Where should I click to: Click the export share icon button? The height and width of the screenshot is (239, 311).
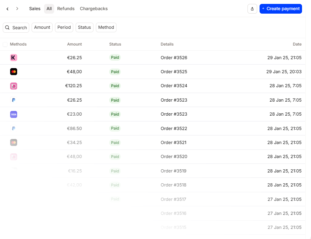(252, 9)
